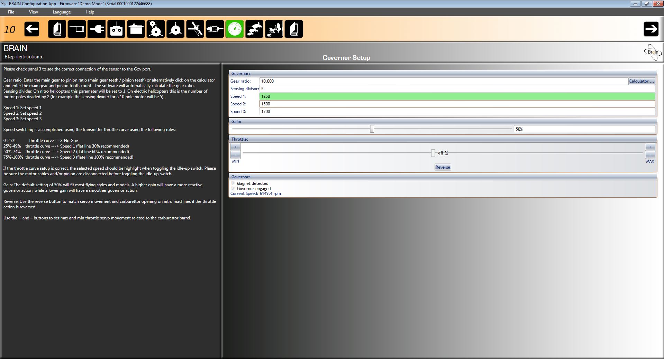
Task: Toggle the Magnet detected checkbox
Action: click(x=233, y=183)
